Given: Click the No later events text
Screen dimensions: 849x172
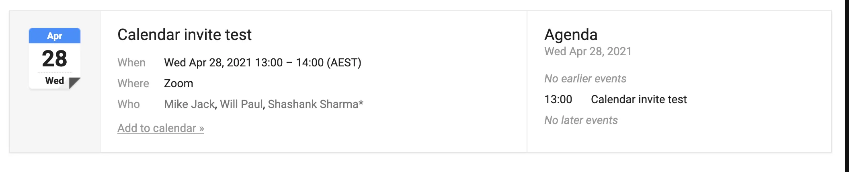Looking at the screenshot, I should pyautogui.click(x=581, y=120).
